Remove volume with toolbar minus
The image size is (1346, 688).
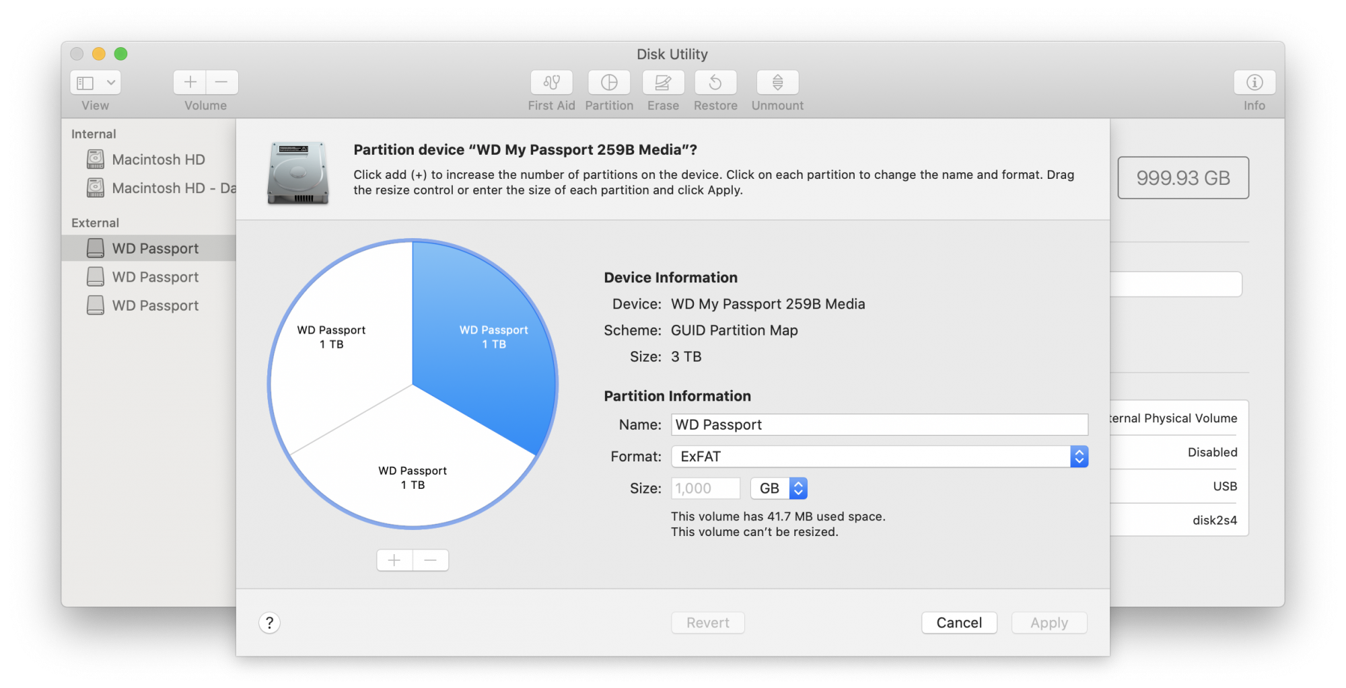[222, 82]
